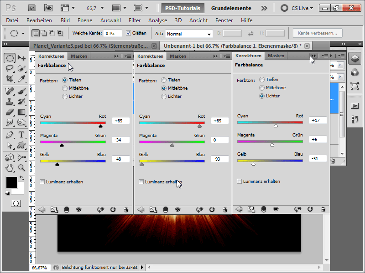This screenshot has height=273, width=365.
Task: Select the Pen tool
Action: [x=10, y=135]
